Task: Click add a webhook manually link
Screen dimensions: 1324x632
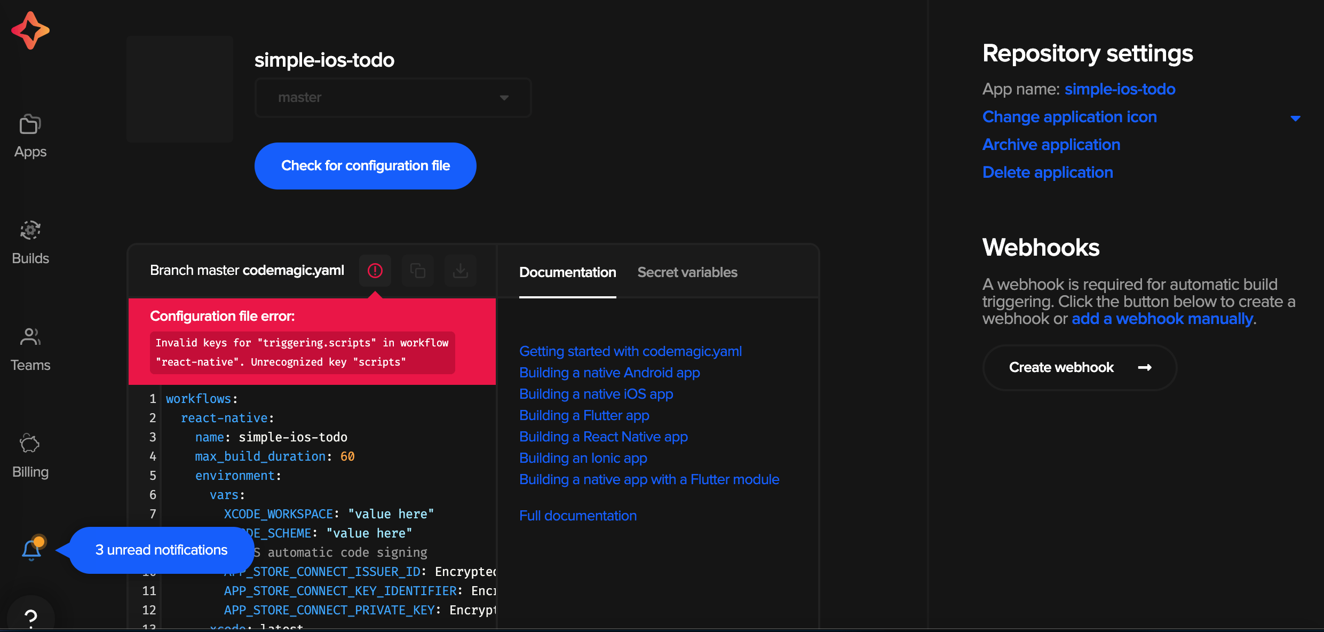Action: click(x=1162, y=319)
